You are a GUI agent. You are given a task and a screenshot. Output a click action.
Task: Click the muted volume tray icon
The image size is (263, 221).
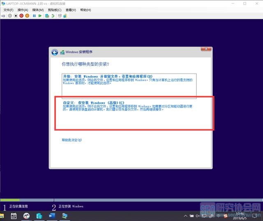(x=198, y=216)
